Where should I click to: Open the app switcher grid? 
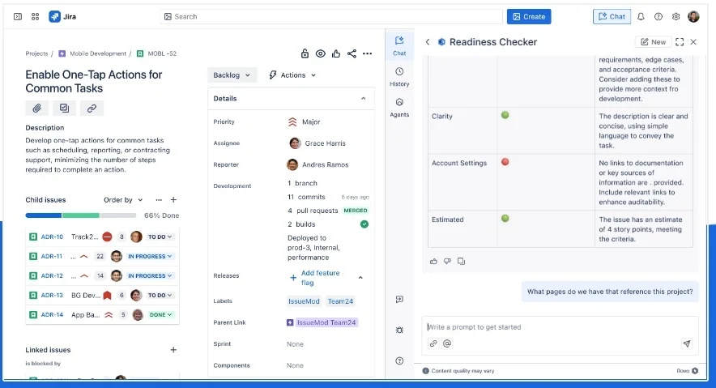(x=35, y=17)
